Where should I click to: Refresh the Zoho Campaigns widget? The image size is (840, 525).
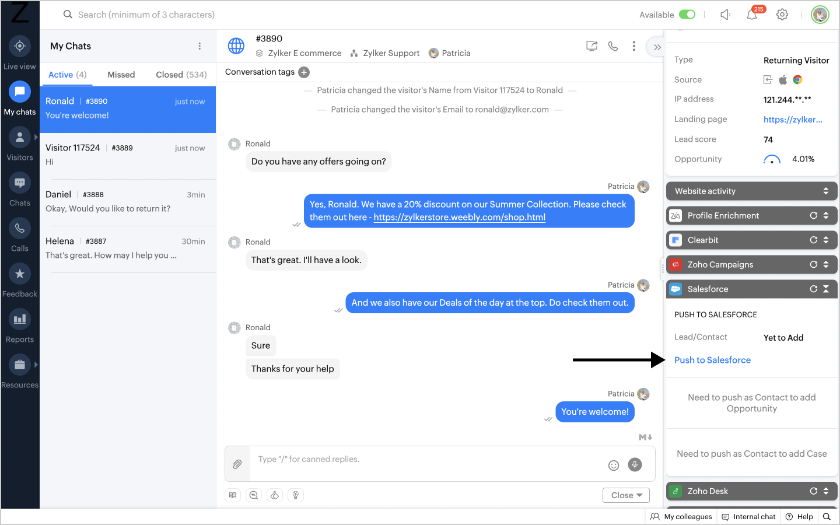coord(813,264)
